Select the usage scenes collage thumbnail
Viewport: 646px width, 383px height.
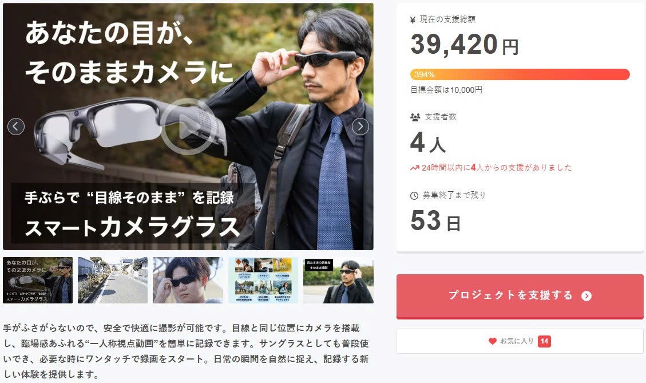(263, 281)
